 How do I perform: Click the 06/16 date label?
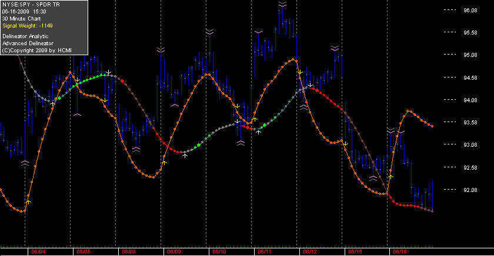coord(400,252)
